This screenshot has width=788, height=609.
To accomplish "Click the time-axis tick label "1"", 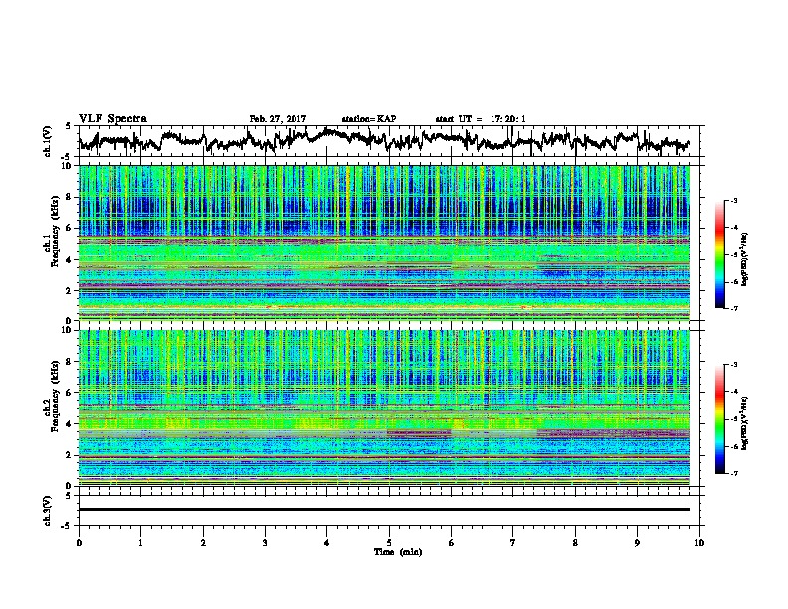I will [x=140, y=543].
